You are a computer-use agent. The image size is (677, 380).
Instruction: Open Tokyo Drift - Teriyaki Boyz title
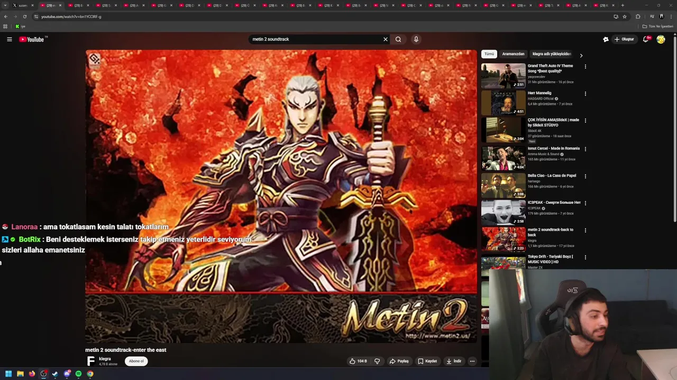pos(551,259)
